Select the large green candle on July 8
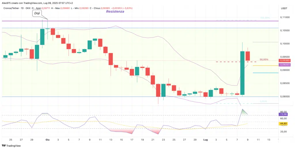This screenshot has height=149, width=295. 242,73
